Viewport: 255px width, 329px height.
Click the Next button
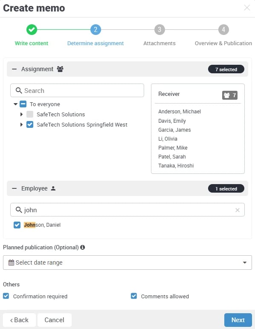(x=238, y=320)
